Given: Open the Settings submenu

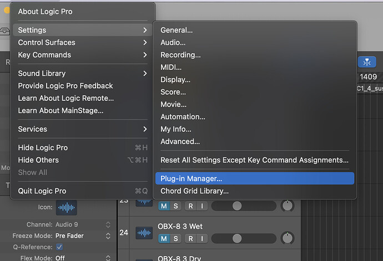Looking at the screenshot, I should pos(83,30).
